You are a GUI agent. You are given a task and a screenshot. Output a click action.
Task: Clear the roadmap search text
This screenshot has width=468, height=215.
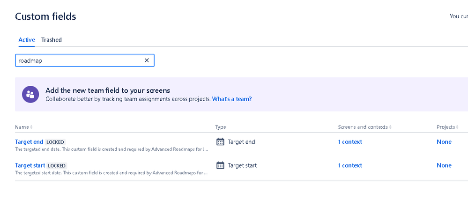[147, 60]
